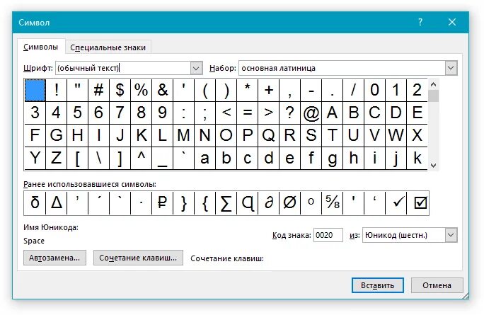Select capital letter Q in grid

pos(269,135)
